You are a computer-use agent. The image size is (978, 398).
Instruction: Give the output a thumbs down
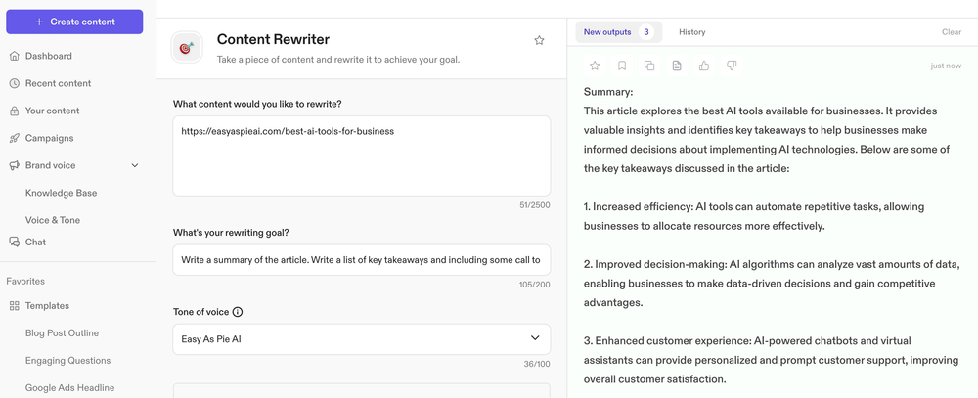(732, 66)
